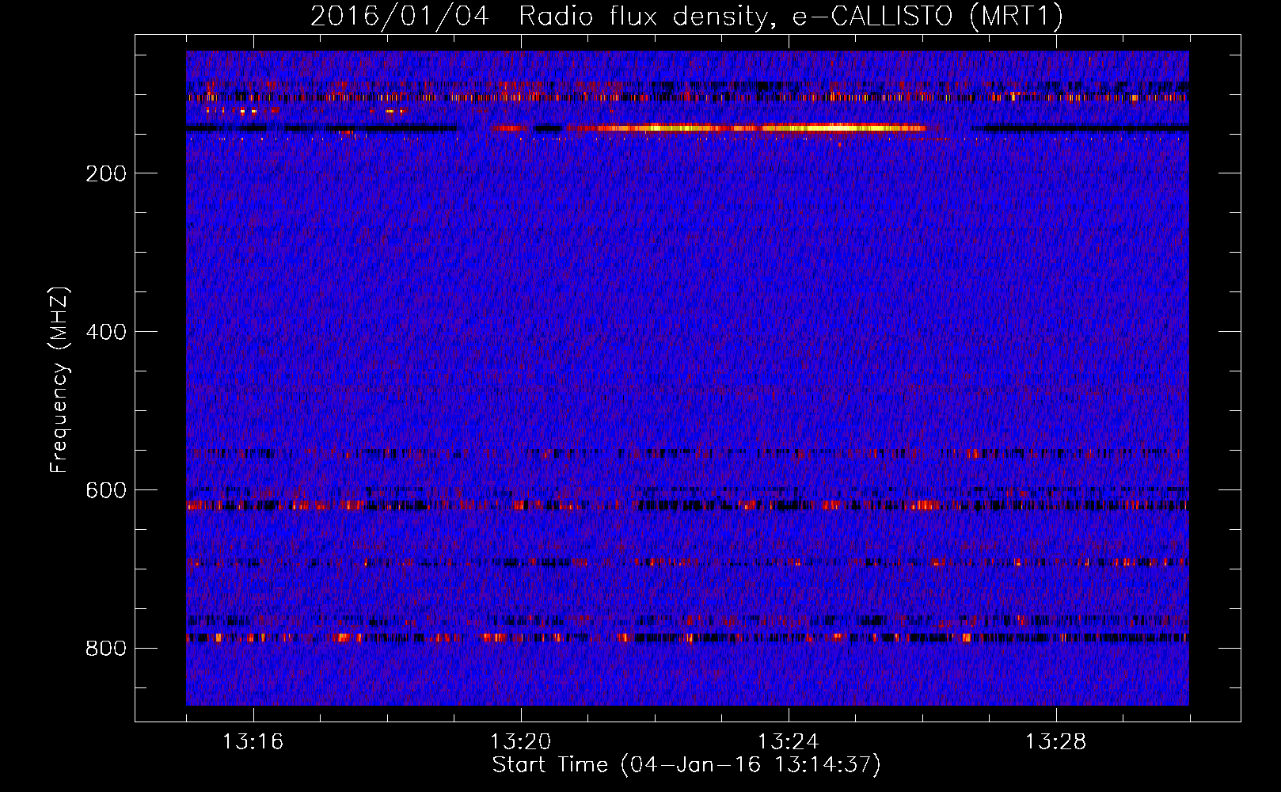Image resolution: width=1281 pixels, height=792 pixels.
Task: Click the '13:16' time tick label
Action: (253, 741)
